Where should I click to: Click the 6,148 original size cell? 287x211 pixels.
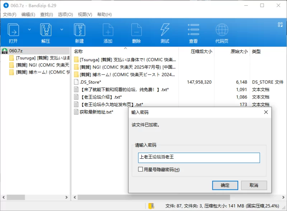point(241,82)
